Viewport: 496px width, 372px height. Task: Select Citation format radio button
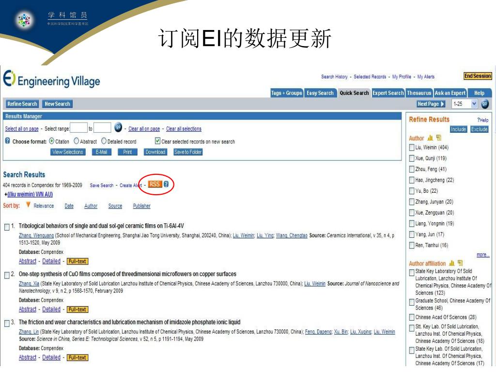click(x=51, y=141)
